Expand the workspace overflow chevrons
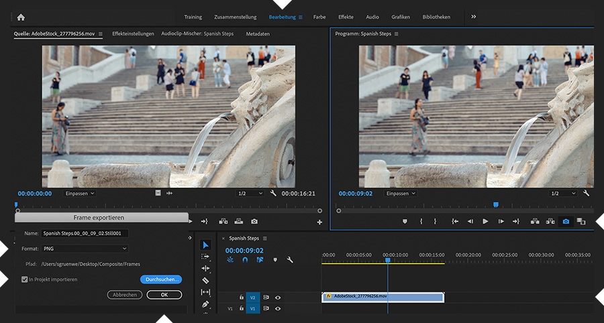The image size is (604, 323). point(473,17)
